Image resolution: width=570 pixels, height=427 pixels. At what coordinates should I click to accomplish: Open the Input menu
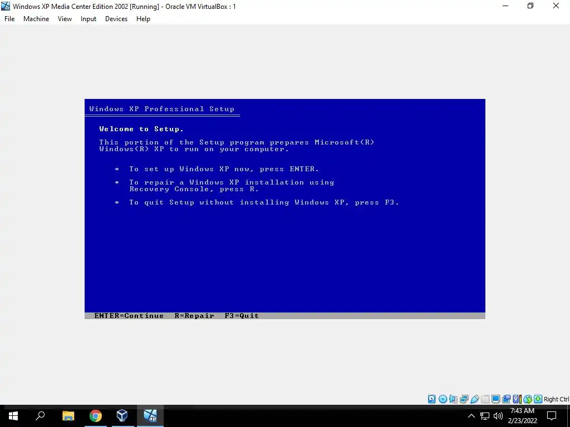click(89, 19)
